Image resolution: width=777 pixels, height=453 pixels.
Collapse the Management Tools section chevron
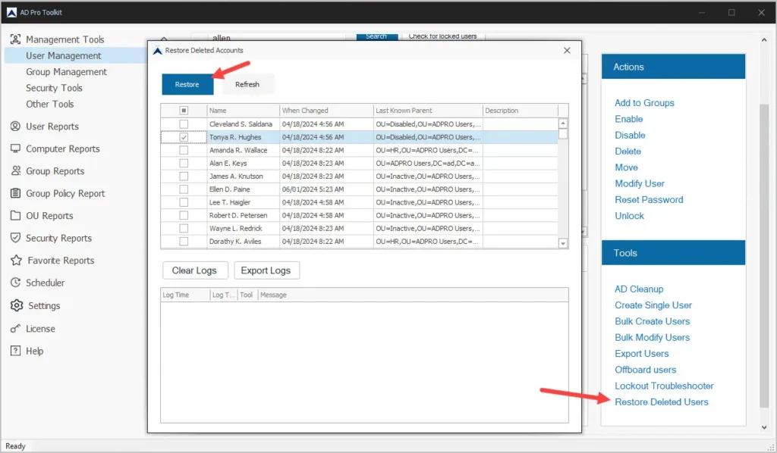coord(164,39)
